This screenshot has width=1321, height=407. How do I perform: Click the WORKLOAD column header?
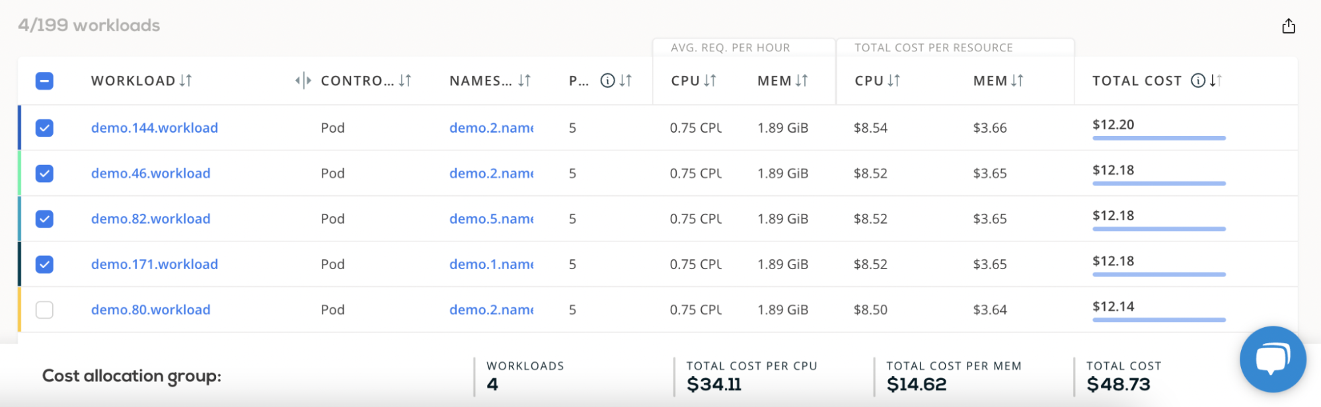[x=133, y=80]
